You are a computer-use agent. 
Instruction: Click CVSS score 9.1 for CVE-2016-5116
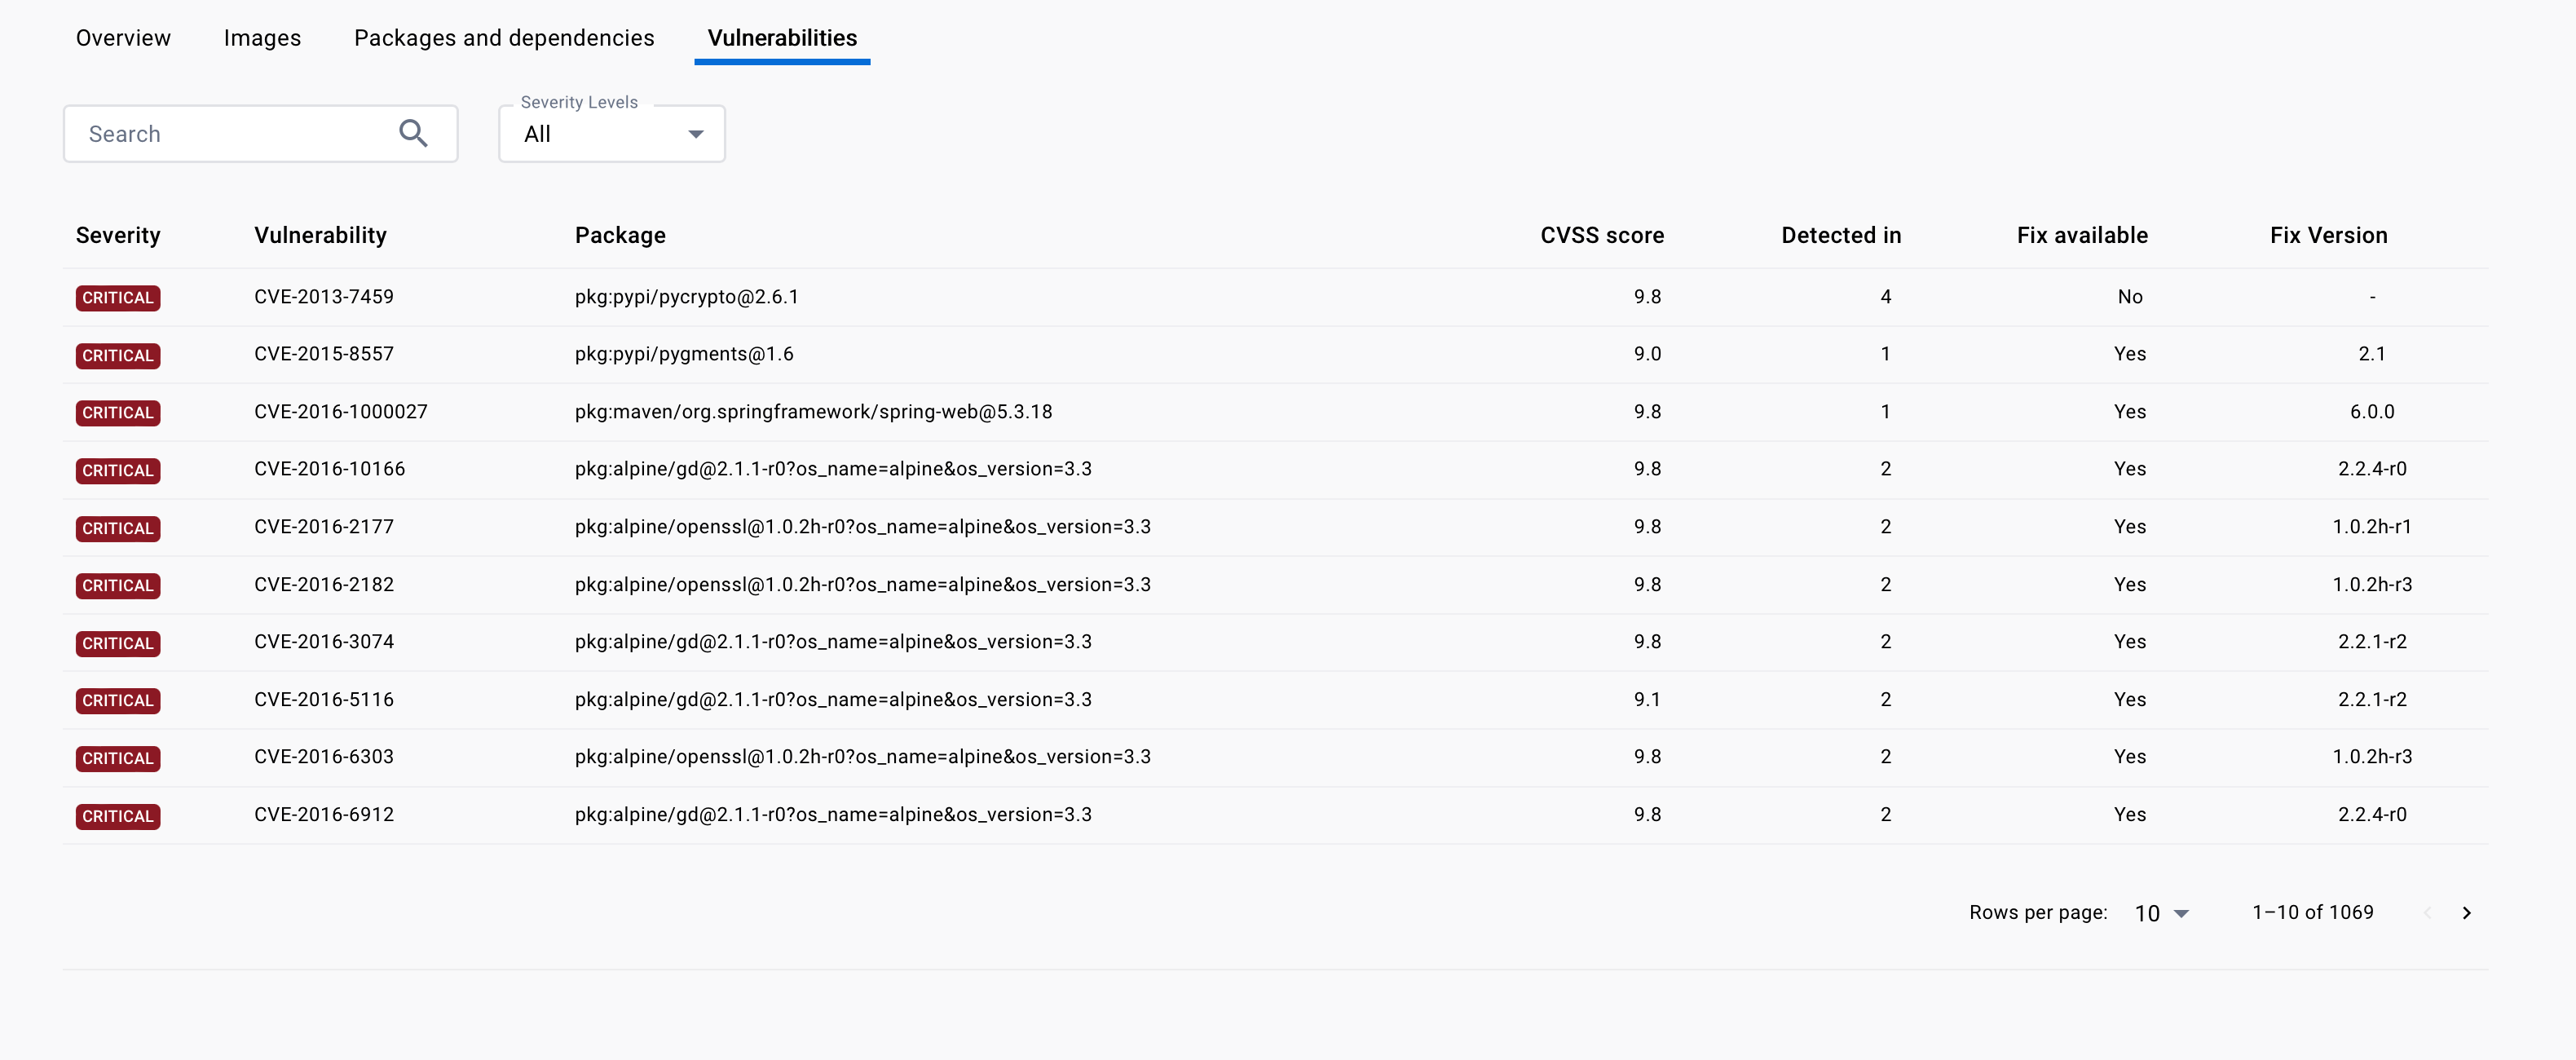coord(1647,700)
